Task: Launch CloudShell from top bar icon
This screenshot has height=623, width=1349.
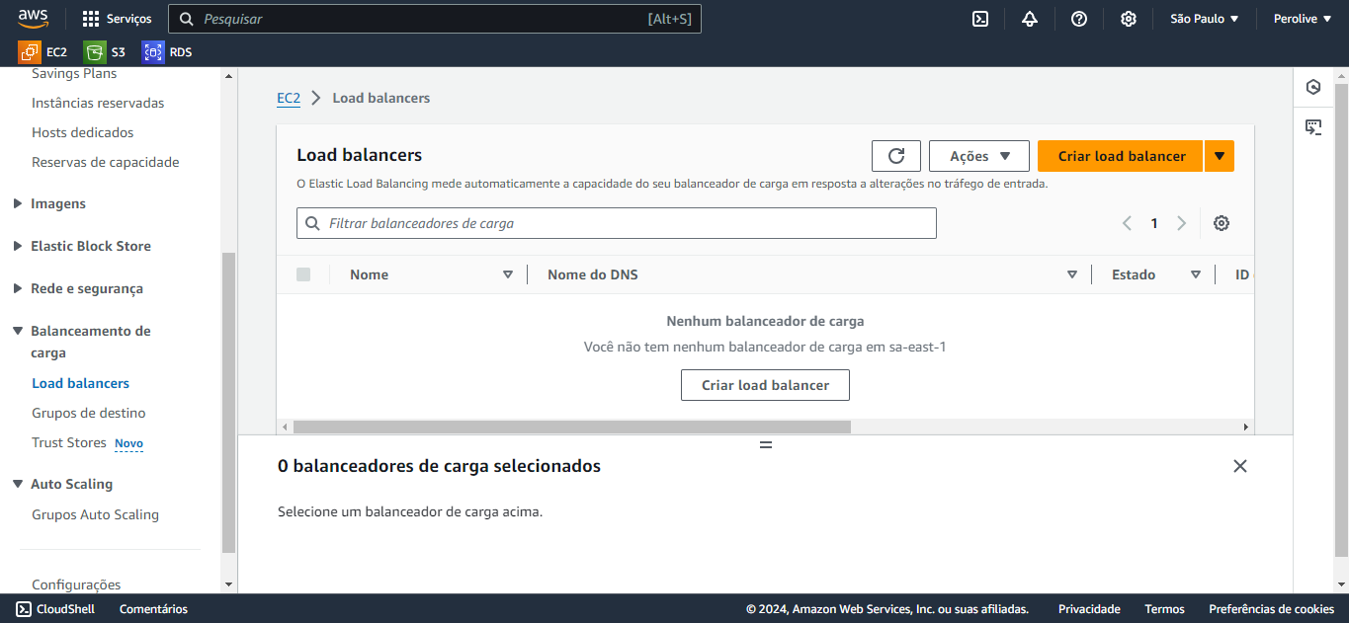Action: (x=980, y=19)
